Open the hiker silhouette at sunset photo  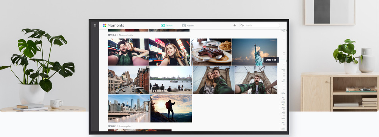click(x=171, y=108)
